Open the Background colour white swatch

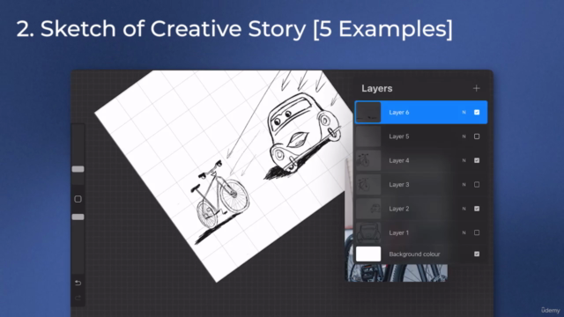368,254
